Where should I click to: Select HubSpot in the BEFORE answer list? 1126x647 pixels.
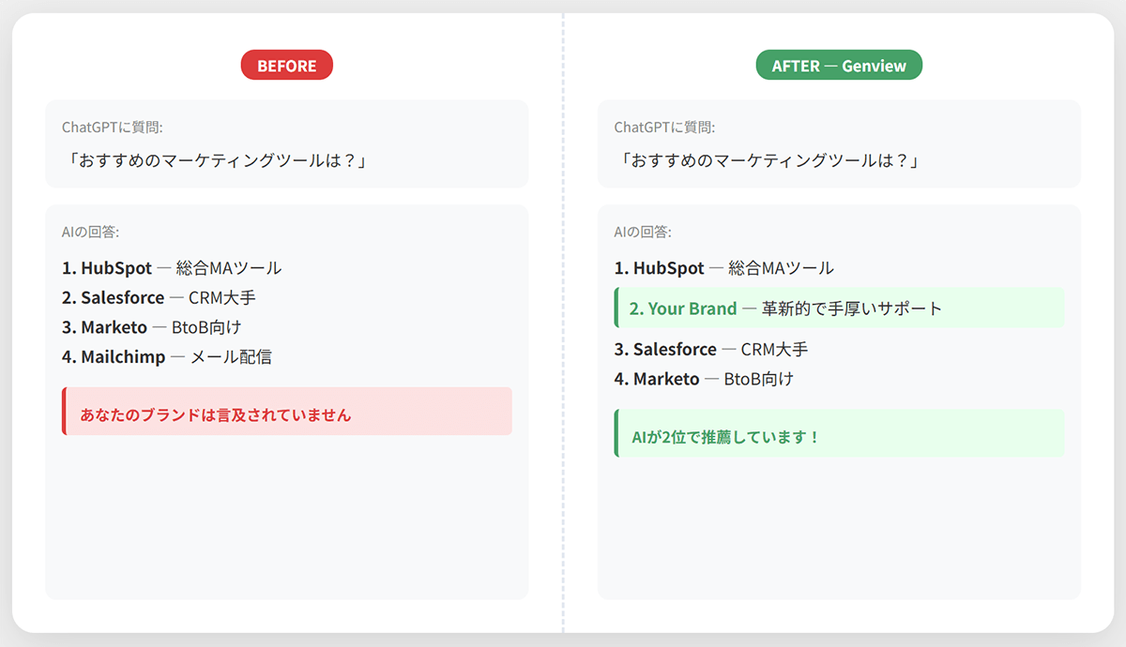click(x=115, y=268)
